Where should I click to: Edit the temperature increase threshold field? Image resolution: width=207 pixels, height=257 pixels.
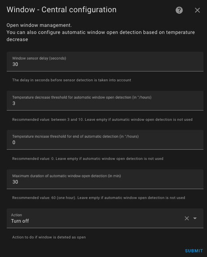105,140
